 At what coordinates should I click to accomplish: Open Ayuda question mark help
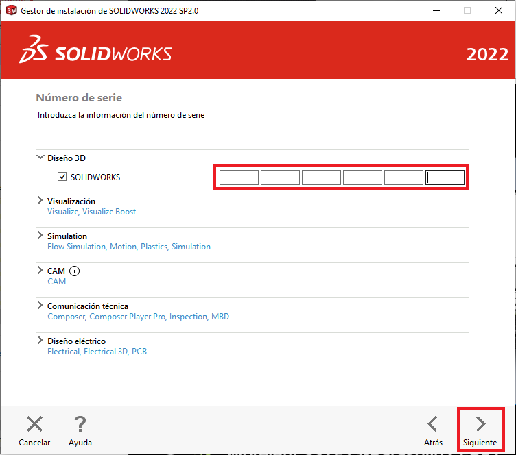[80, 423]
